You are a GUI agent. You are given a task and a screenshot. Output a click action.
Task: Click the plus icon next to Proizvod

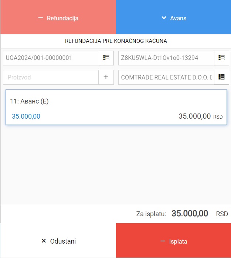point(106,77)
